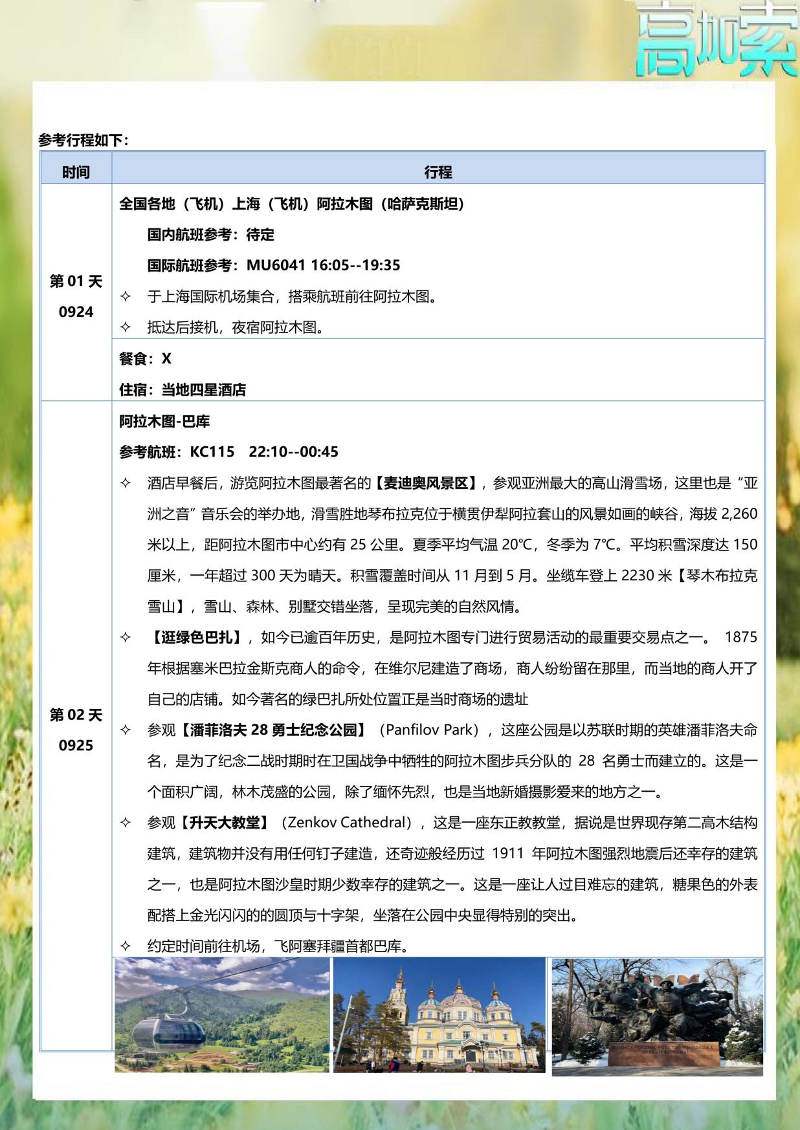Image resolution: width=800 pixels, height=1130 pixels.
Task: Select the 时间 column header
Action: 76,172
